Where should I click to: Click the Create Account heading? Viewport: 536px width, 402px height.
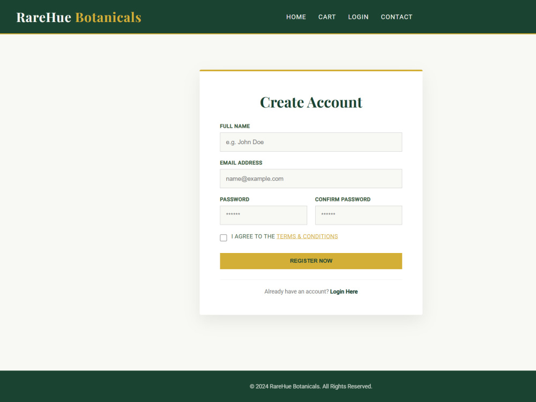coord(311,102)
